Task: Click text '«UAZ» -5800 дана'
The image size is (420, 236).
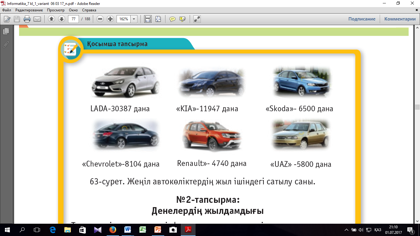Action: [301, 164]
